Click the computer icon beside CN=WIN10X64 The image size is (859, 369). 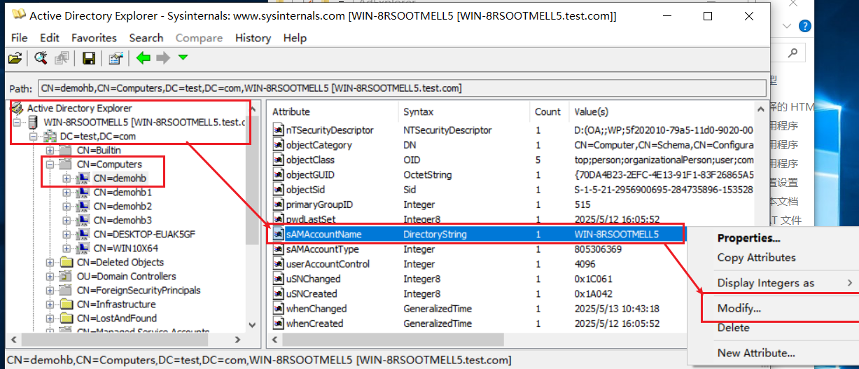coord(83,249)
